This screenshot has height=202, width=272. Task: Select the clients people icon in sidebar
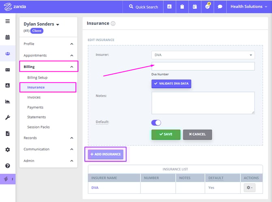7,53
